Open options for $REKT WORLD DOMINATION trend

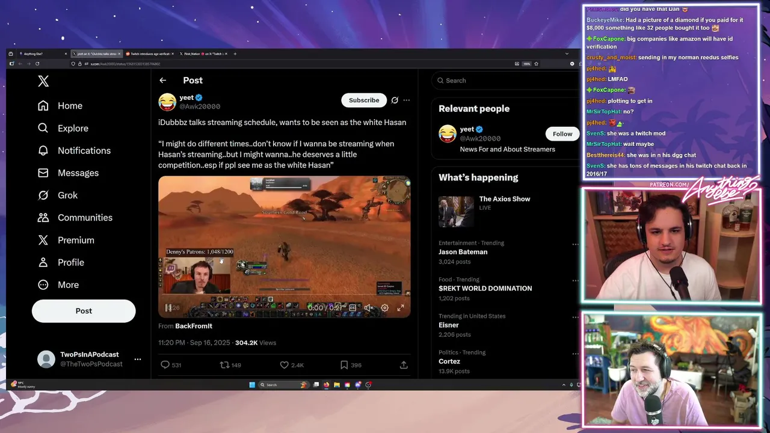[574, 281]
